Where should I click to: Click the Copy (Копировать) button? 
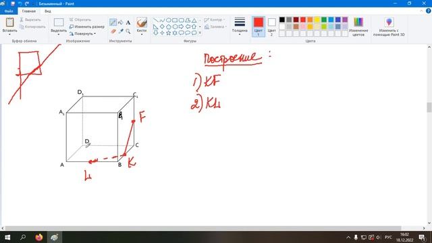tap(32, 27)
